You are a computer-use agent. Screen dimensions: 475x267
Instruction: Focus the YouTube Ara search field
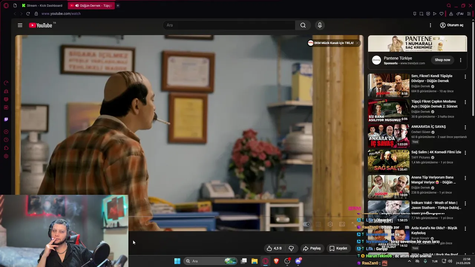tap(229, 25)
